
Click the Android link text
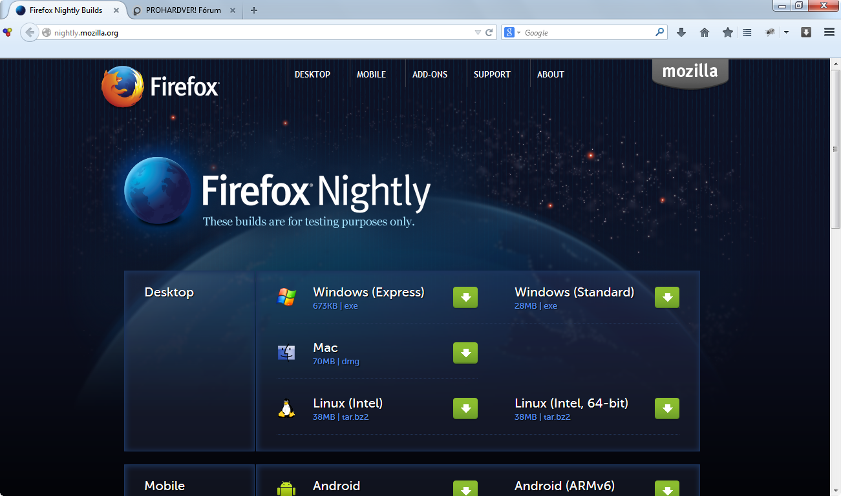336,486
